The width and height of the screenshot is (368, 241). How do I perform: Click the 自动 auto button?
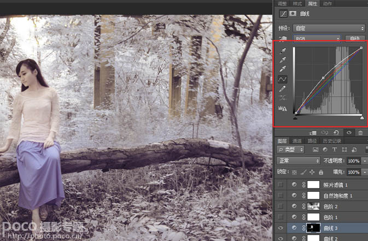click(355, 39)
